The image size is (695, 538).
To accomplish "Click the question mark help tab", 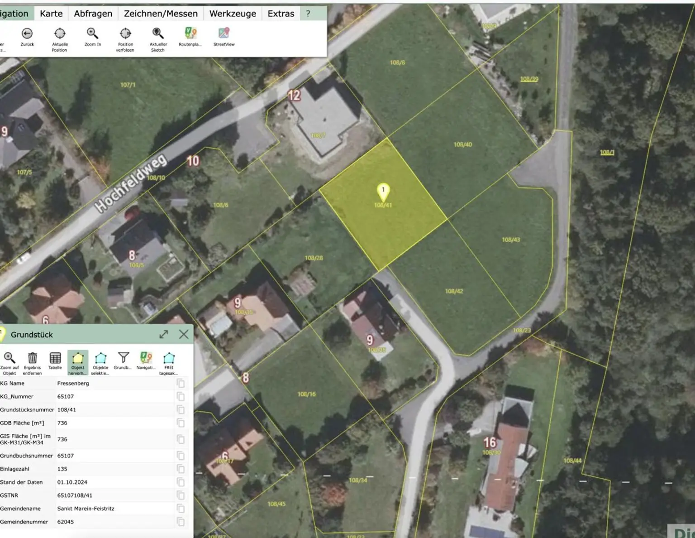I will (x=308, y=14).
